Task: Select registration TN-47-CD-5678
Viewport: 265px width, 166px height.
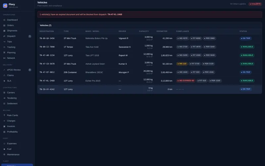Action: click(47, 64)
